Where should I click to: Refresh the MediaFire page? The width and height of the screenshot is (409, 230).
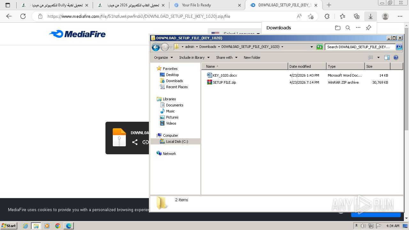(23, 16)
